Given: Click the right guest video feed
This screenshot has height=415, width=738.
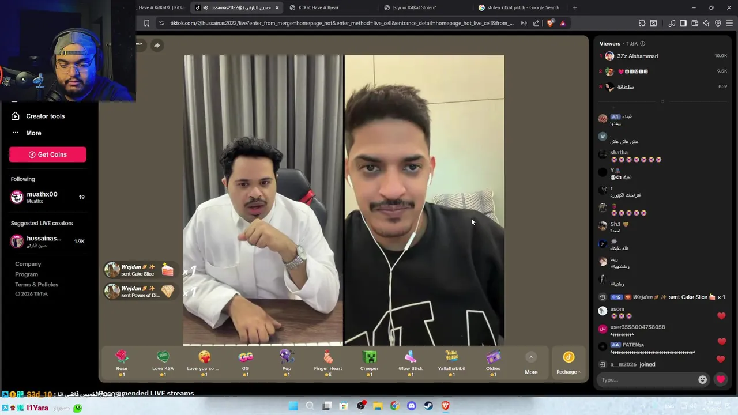Looking at the screenshot, I should pyautogui.click(x=424, y=201).
